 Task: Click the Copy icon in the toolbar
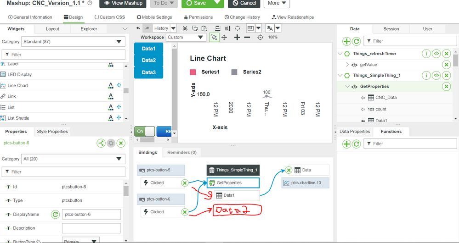(x=195, y=28)
